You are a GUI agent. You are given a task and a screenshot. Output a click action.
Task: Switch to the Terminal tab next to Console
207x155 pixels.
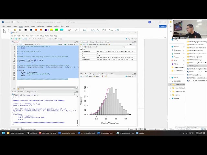click(x=21, y=92)
